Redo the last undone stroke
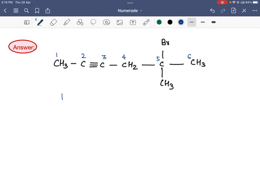This screenshot has width=260, height=195. (x=223, y=11)
